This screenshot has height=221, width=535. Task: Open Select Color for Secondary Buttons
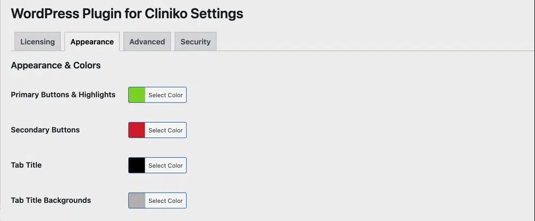tap(166, 130)
